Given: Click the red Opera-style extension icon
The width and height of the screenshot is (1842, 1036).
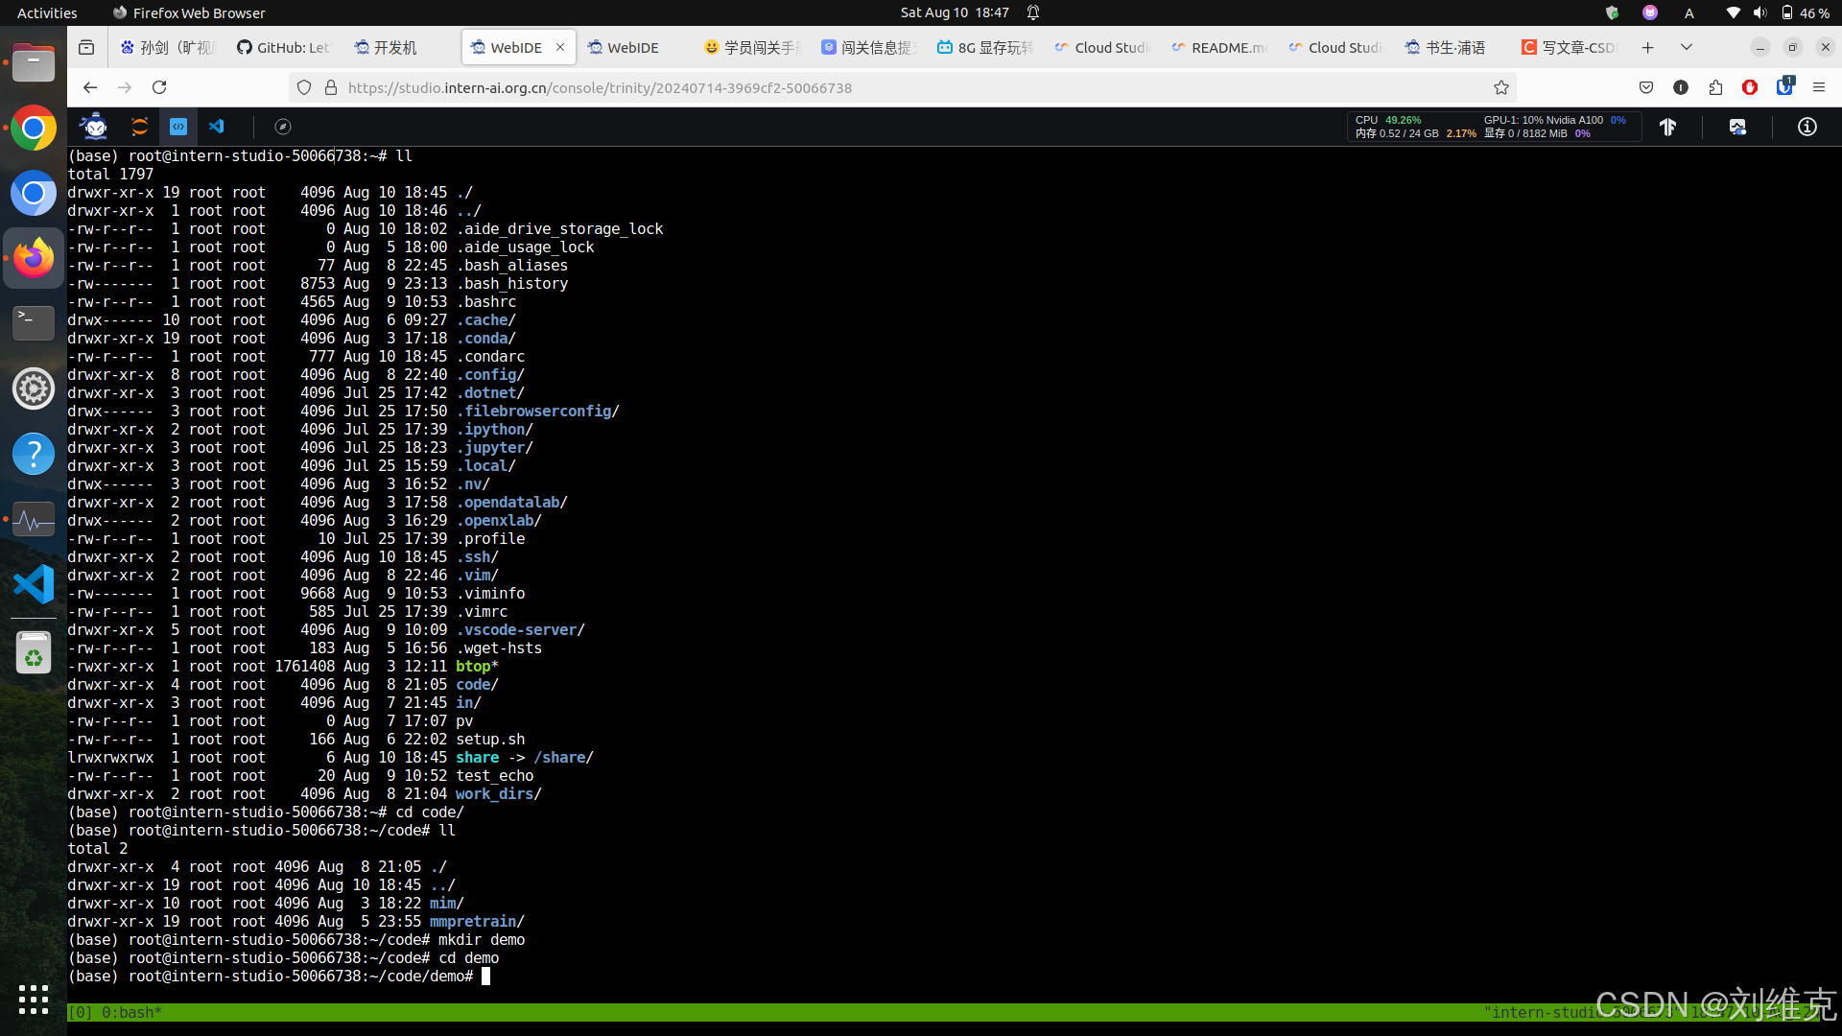Looking at the screenshot, I should pyautogui.click(x=1750, y=87).
